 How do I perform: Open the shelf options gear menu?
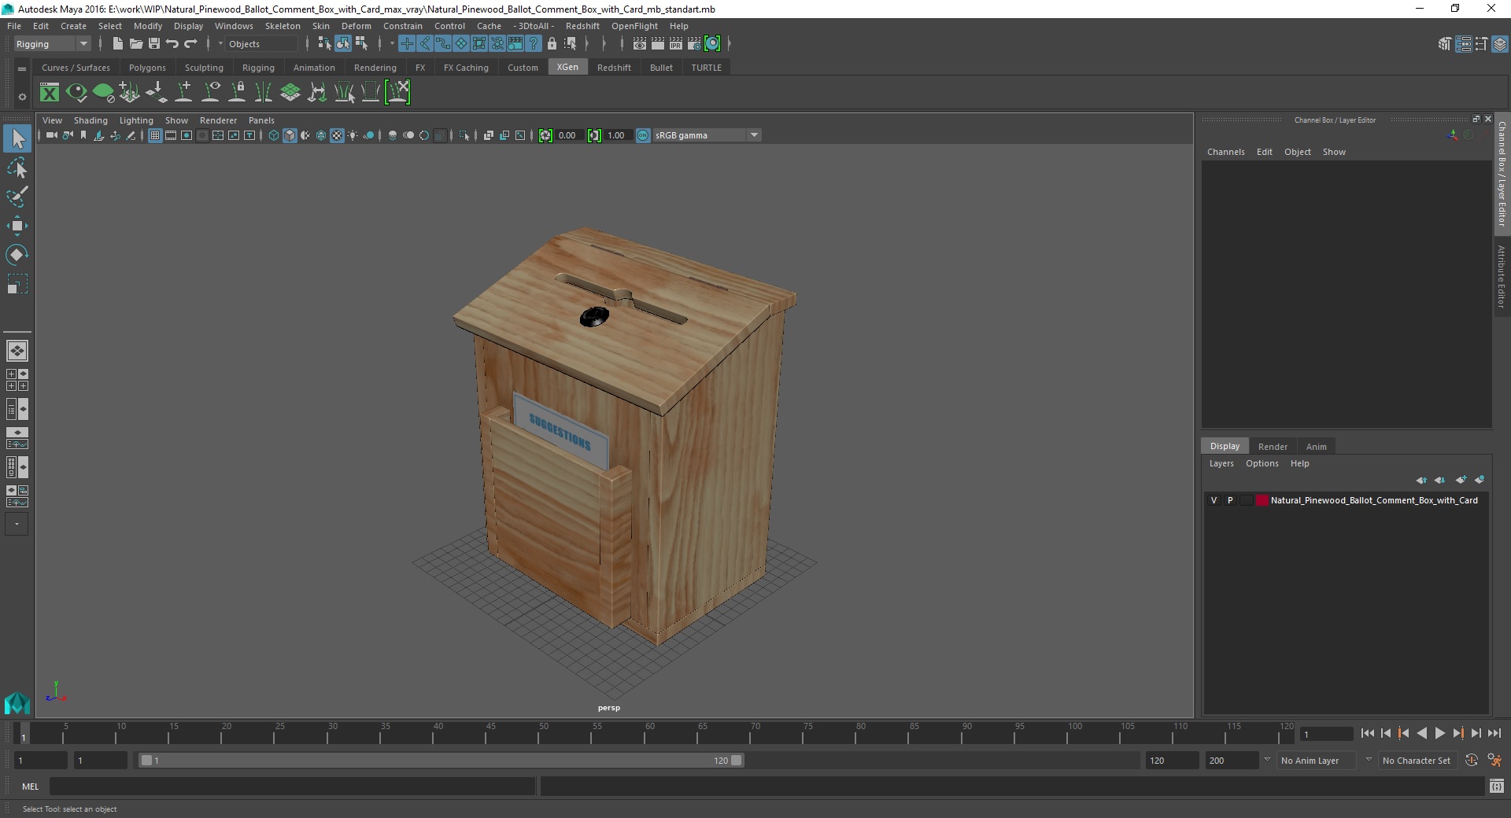point(22,97)
